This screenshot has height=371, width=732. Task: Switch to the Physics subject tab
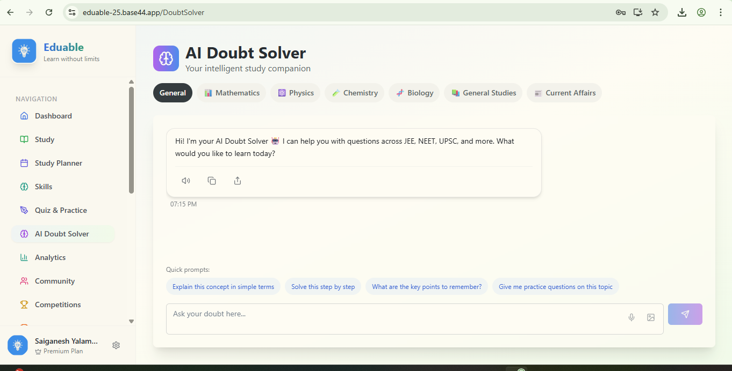pos(296,93)
